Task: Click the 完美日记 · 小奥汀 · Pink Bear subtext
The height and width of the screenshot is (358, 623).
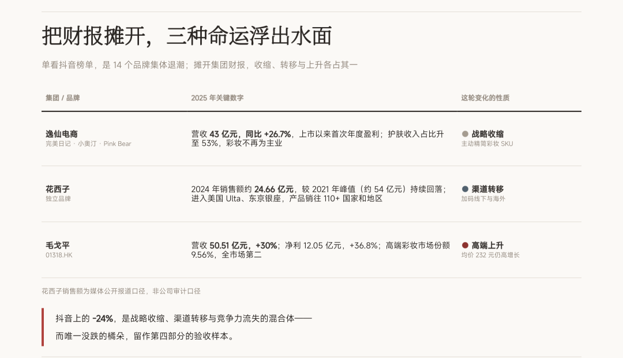Action: (x=88, y=144)
